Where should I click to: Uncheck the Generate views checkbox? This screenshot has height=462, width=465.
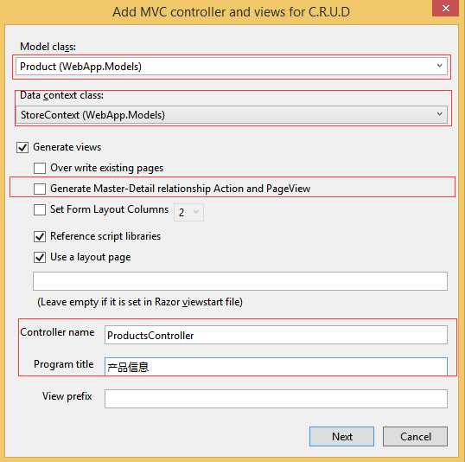pyautogui.click(x=22, y=147)
